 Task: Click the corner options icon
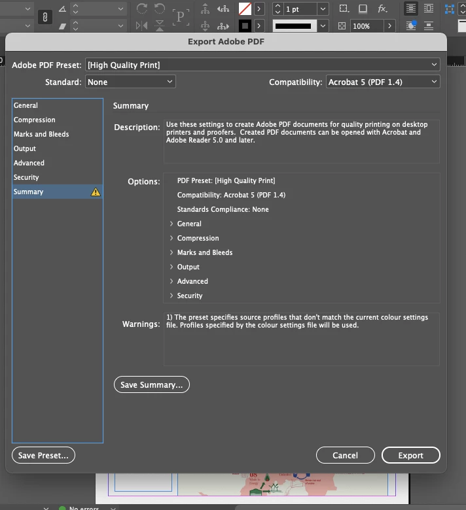(344, 8)
